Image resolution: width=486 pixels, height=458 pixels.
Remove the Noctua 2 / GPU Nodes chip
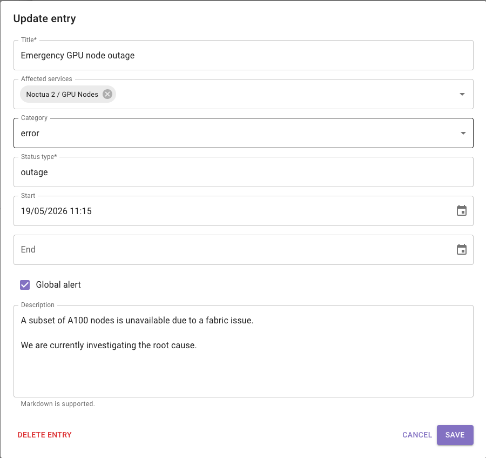point(107,94)
